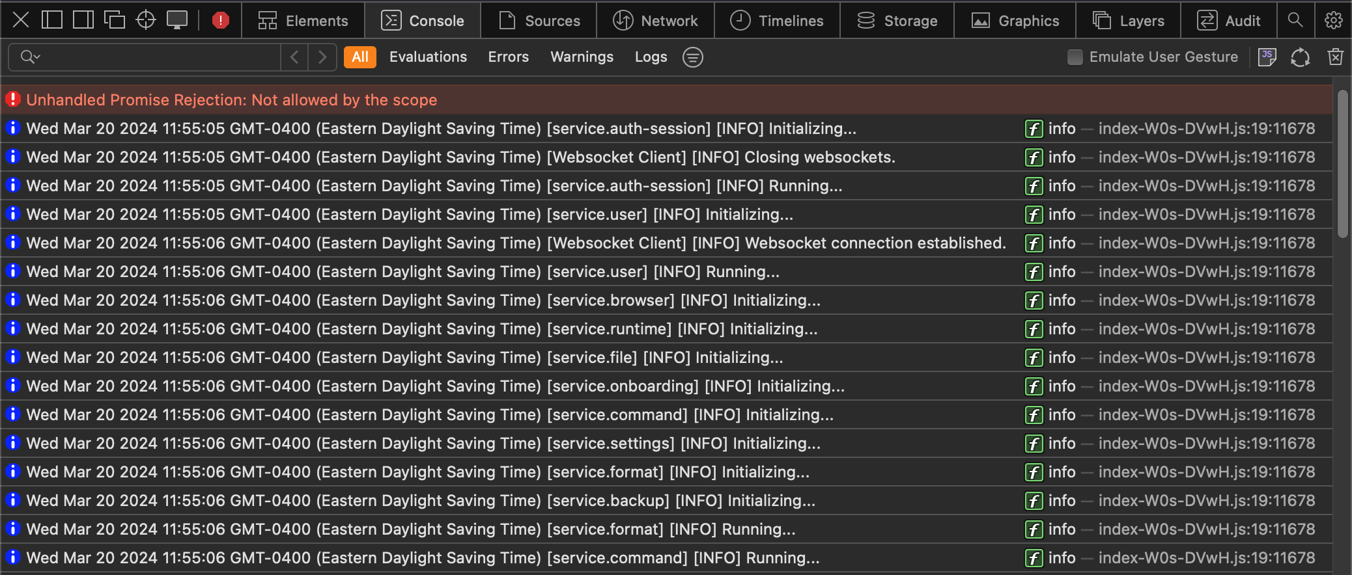The width and height of the screenshot is (1352, 575).
Task: Dock inspector to the left side
Action: coord(52,20)
